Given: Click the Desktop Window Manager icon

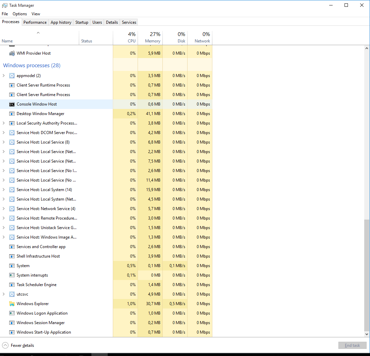Looking at the screenshot, I should [12, 114].
